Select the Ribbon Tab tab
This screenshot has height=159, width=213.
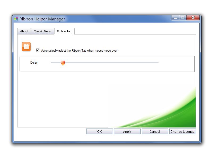point(64,31)
